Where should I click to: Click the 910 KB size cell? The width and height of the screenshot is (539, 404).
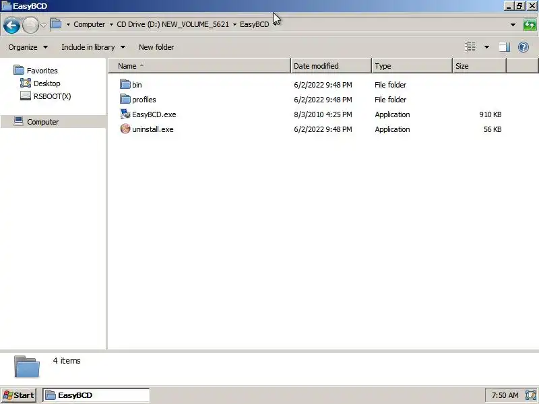[490, 114]
